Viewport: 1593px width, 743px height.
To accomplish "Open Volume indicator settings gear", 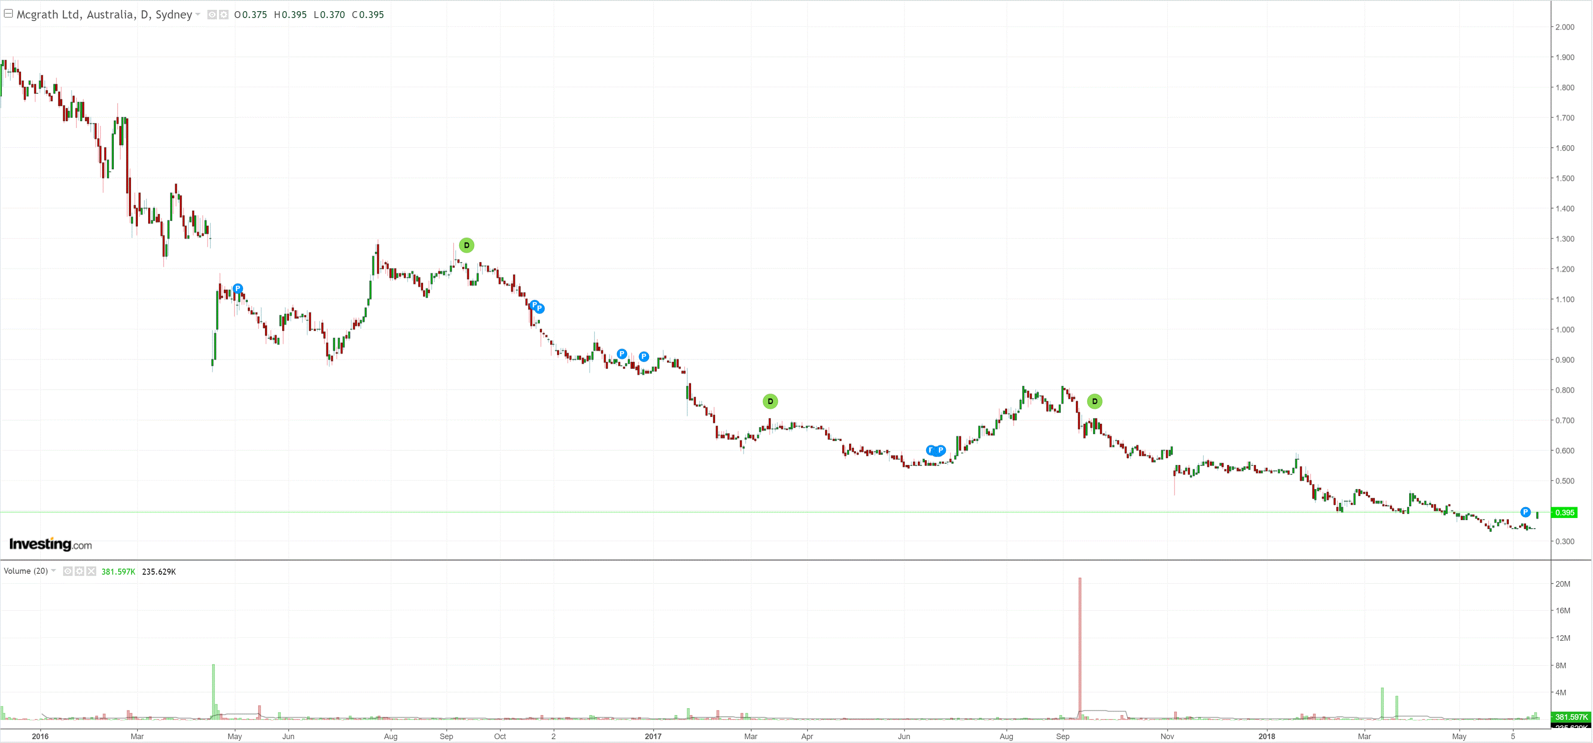I will [x=80, y=571].
